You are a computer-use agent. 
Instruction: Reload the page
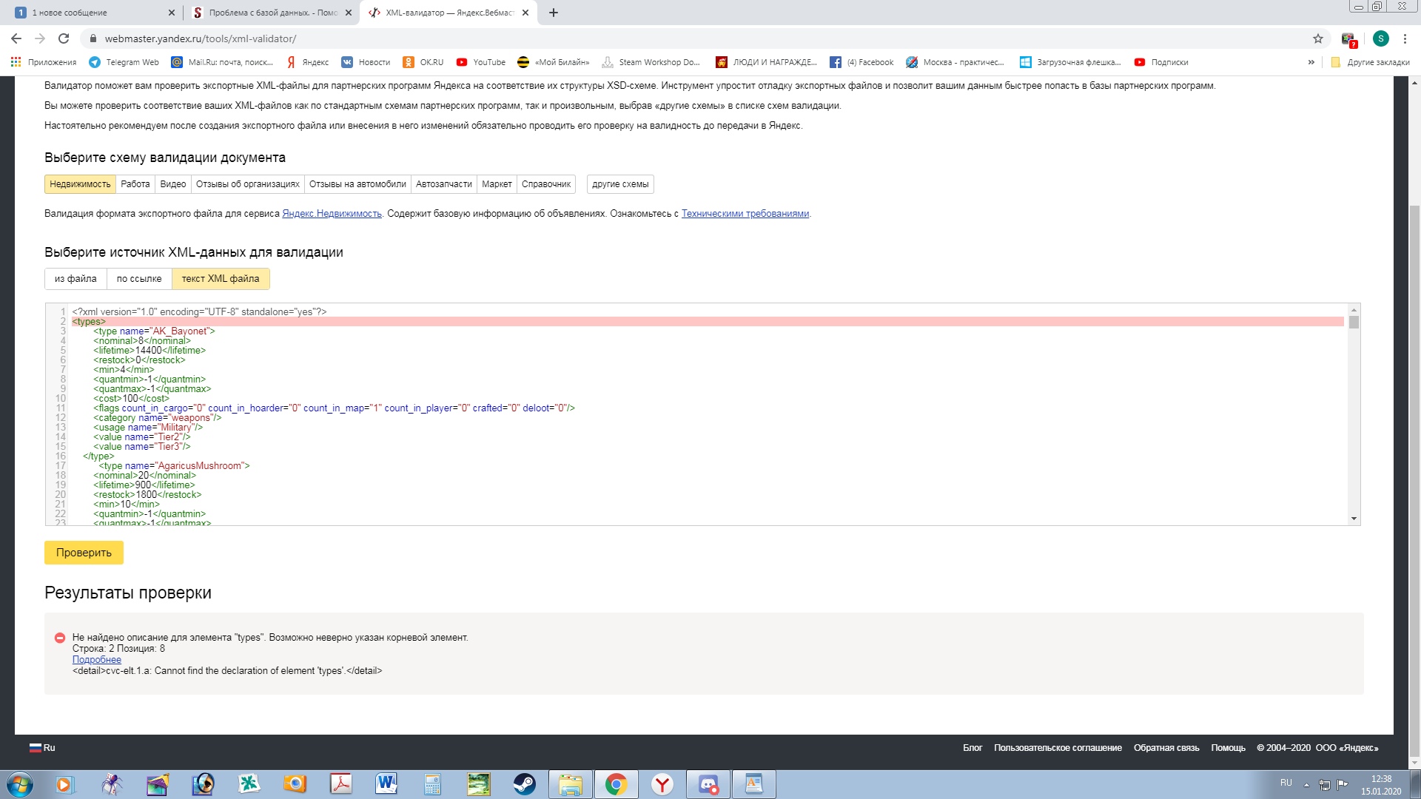pyautogui.click(x=64, y=38)
